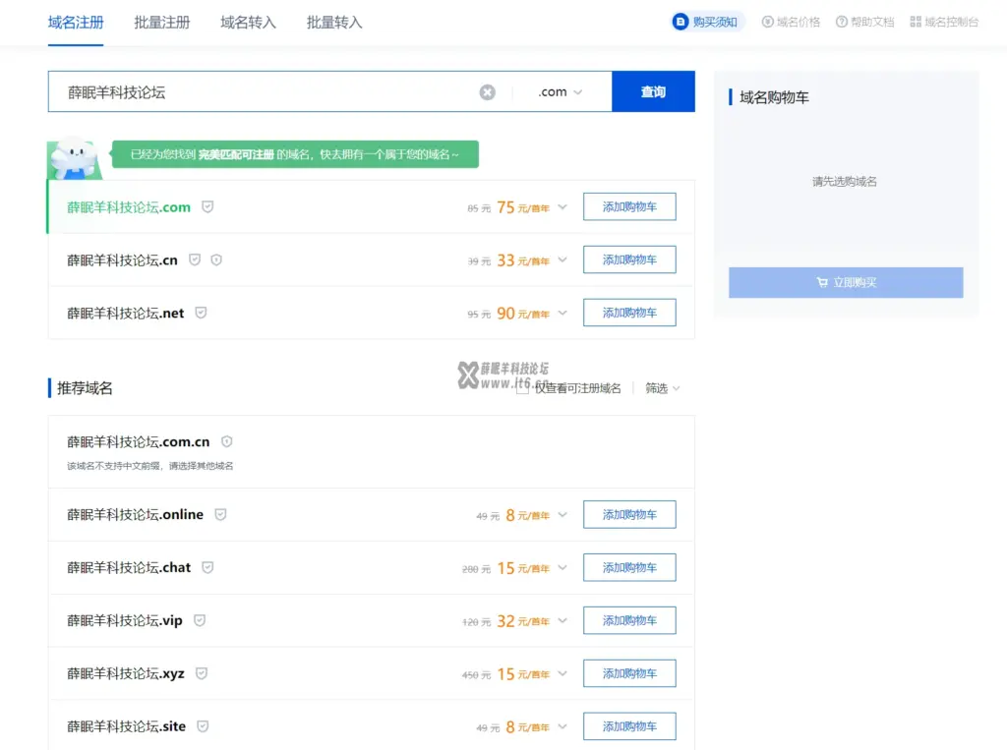The height and width of the screenshot is (750, 1007).
Task: Switch to the 域名转入 tab
Action: pos(248,23)
